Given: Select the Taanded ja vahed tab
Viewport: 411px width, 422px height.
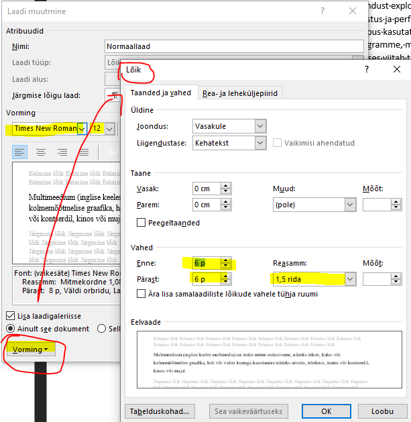Looking at the screenshot, I should click(x=160, y=93).
